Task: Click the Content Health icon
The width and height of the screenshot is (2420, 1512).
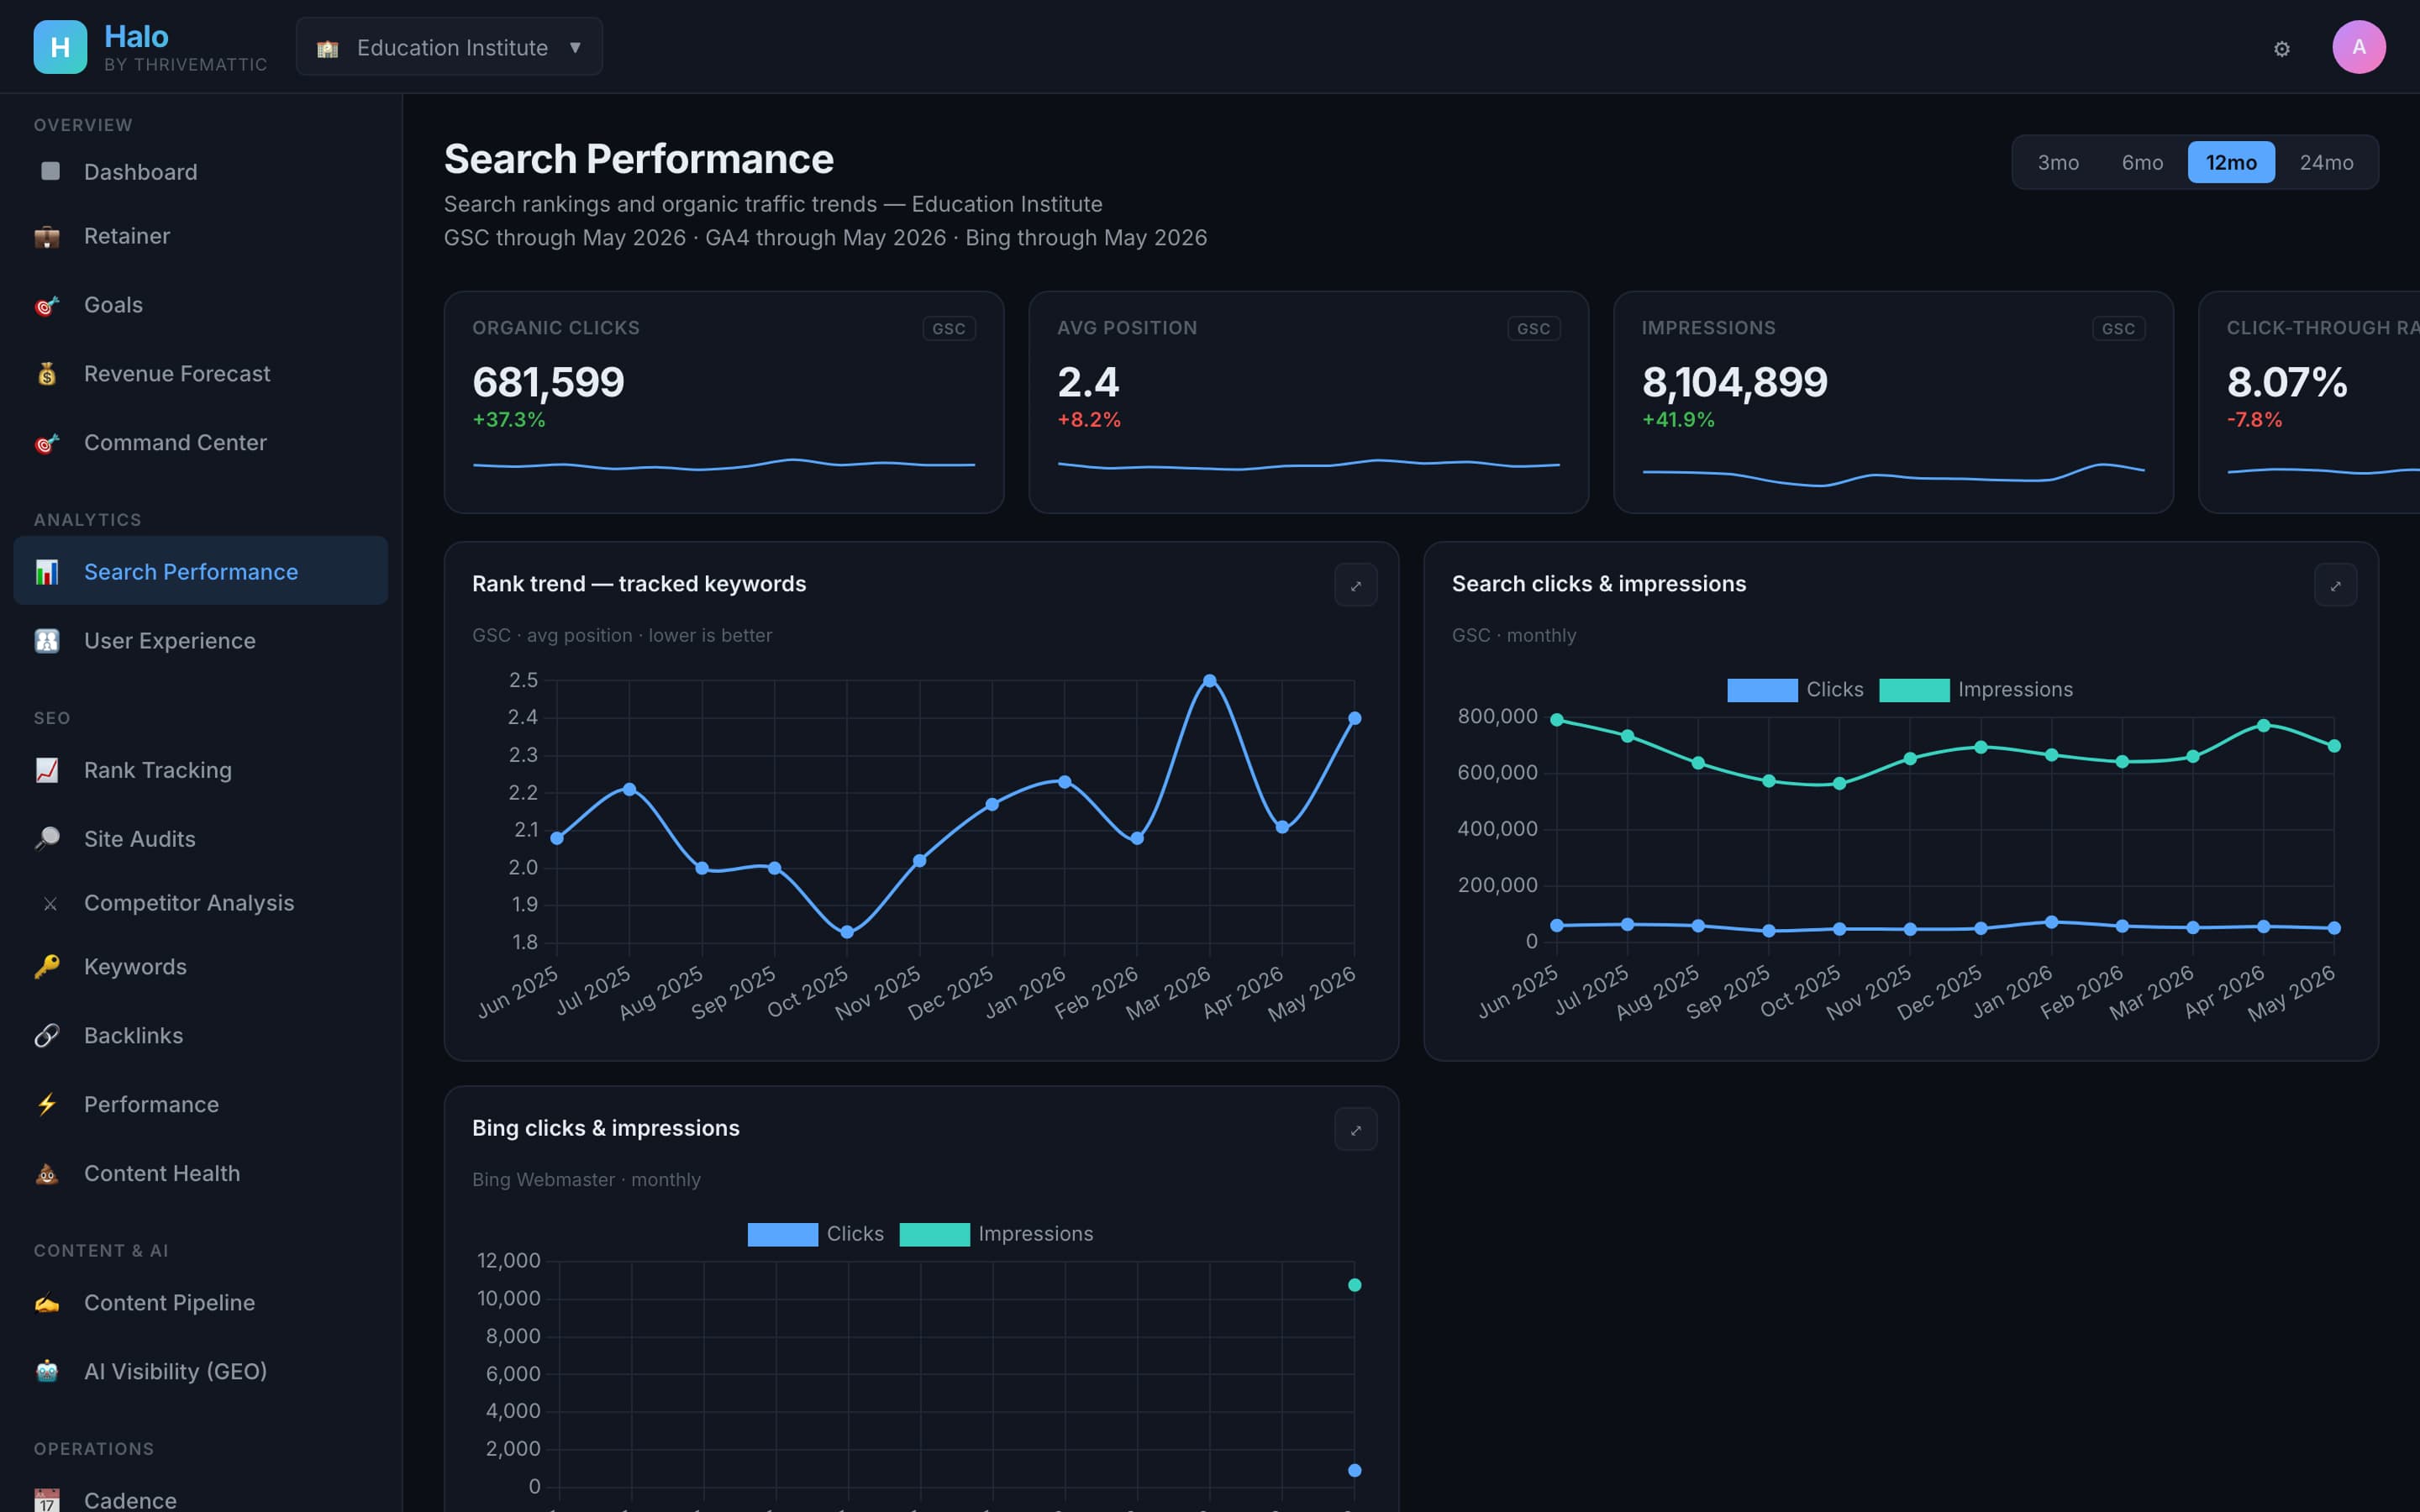Action: (x=47, y=1174)
